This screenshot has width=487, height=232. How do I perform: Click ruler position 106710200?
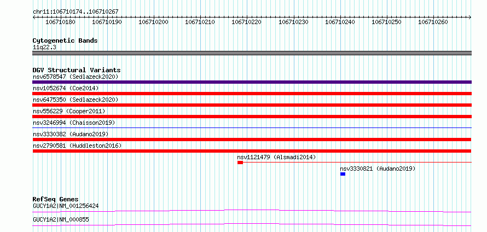pos(153,22)
